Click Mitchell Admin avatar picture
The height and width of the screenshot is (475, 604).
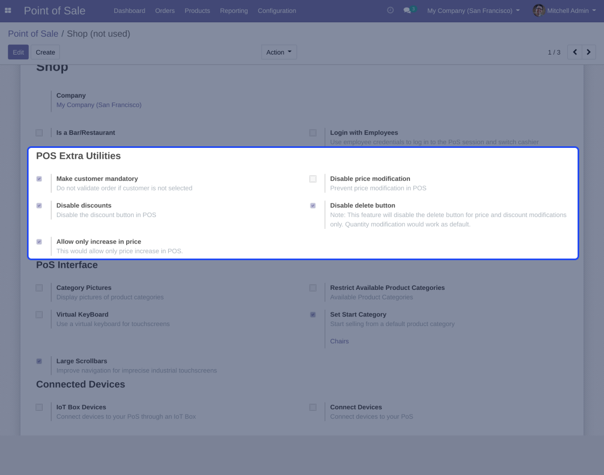pos(539,10)
